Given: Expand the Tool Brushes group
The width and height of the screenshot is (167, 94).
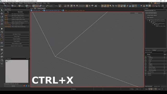Looking at the screenshot, I should pyautogui.click(x=147, y=72).
